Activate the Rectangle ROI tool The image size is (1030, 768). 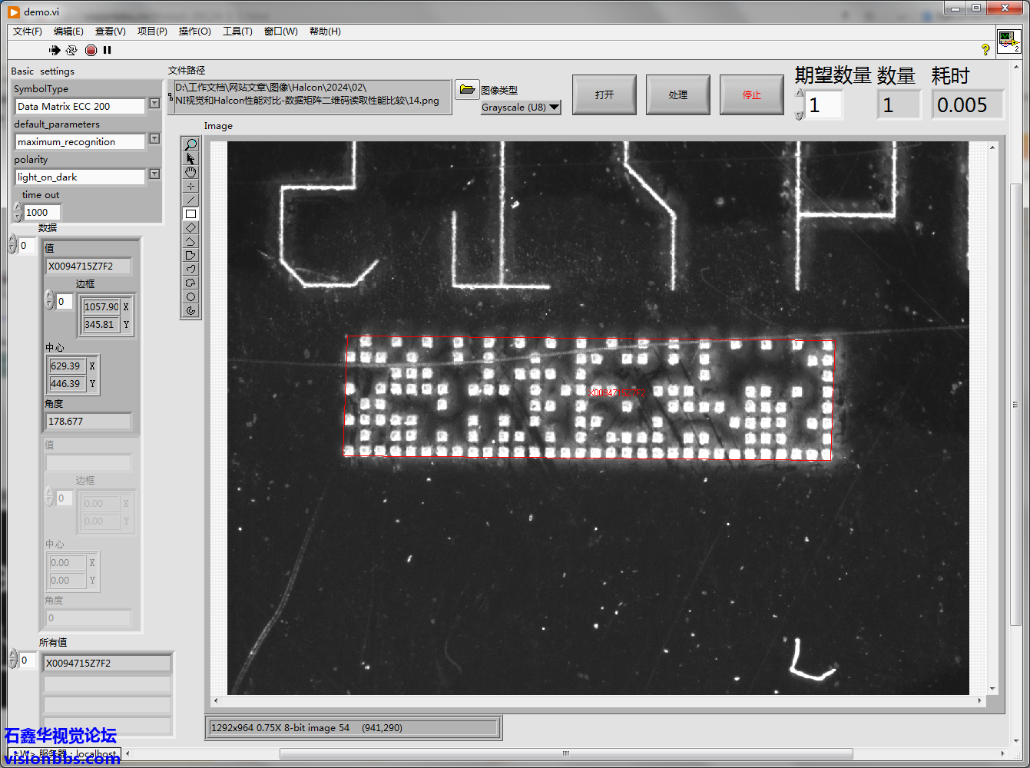190,214
